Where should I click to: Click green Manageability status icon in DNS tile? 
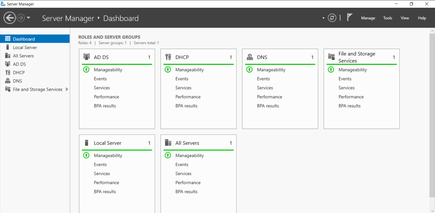coord(249,70)
